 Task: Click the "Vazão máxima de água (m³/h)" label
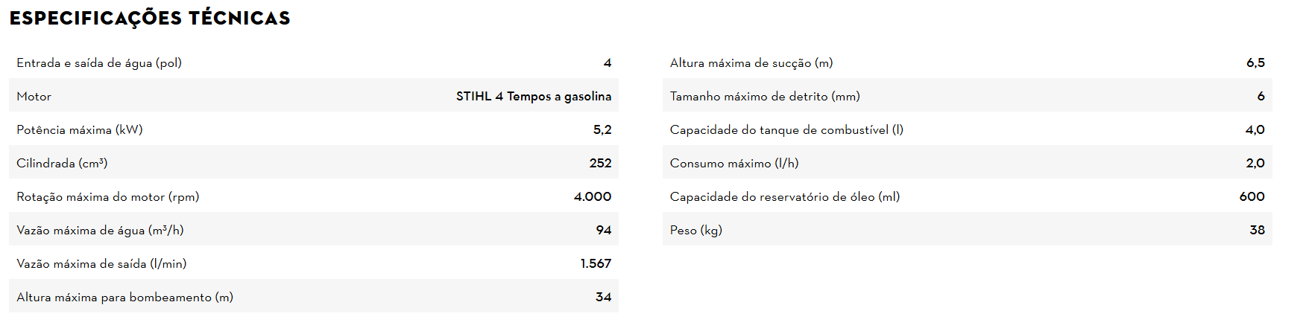[100, 231]
